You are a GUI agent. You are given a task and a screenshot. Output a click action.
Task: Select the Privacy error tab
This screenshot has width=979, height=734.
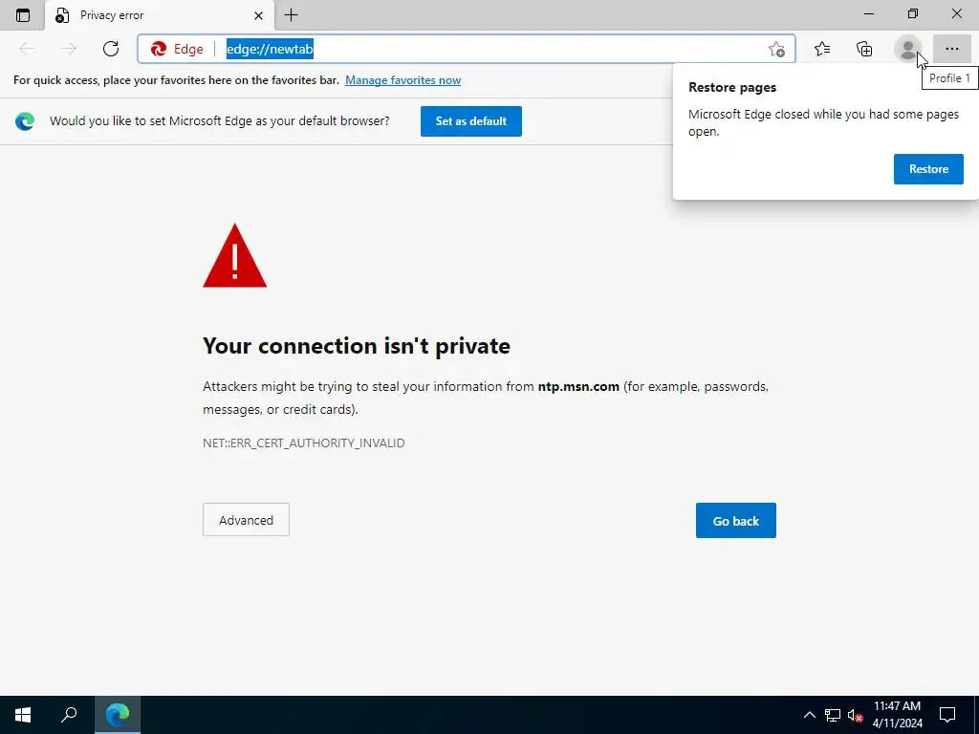(x=159, y=15)
